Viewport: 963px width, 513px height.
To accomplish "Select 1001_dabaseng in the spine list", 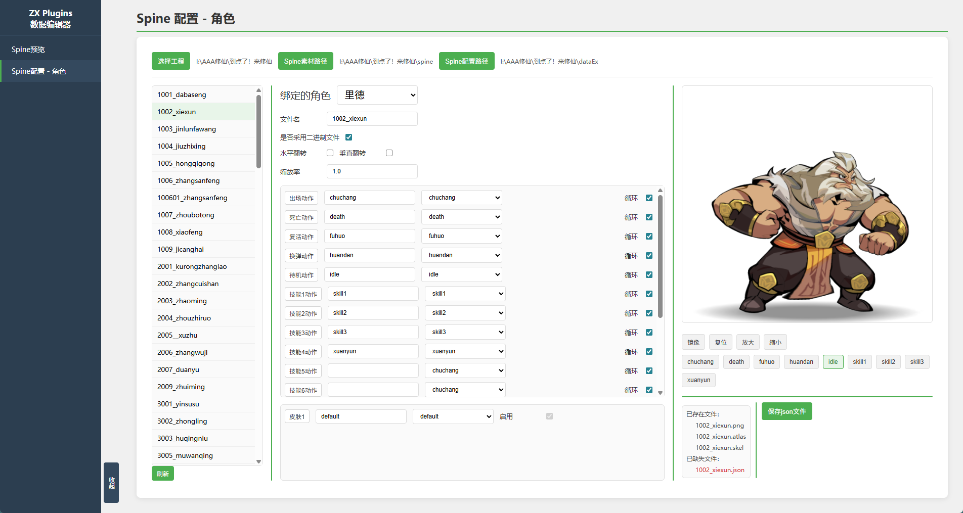I will tap(203, 95).
